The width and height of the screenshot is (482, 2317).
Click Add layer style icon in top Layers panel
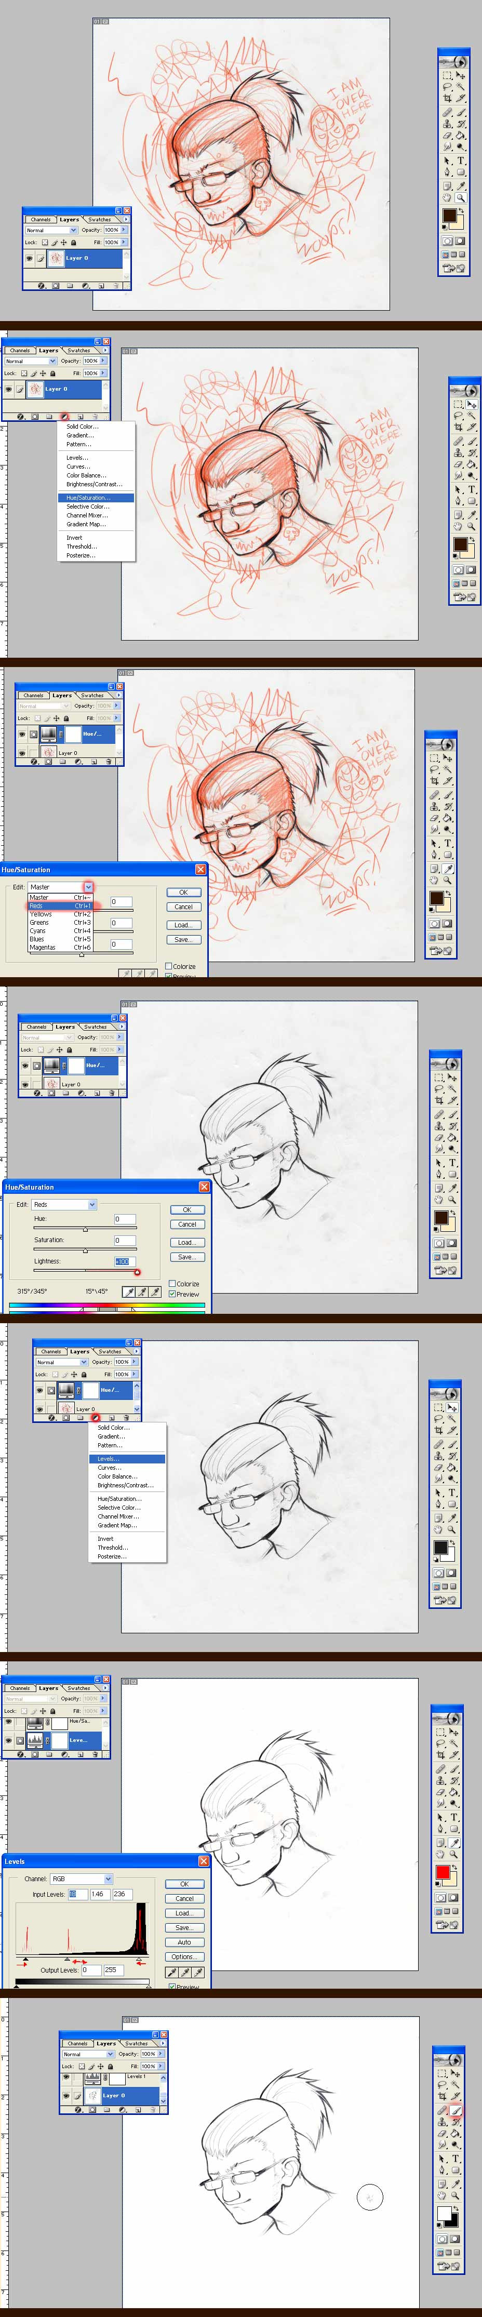pyautogui.click(x=42, y=286)
